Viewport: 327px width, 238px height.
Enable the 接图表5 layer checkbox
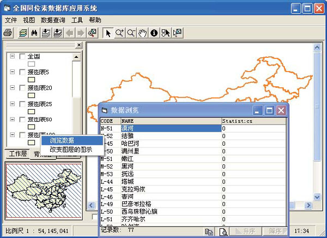click(22, 72)
